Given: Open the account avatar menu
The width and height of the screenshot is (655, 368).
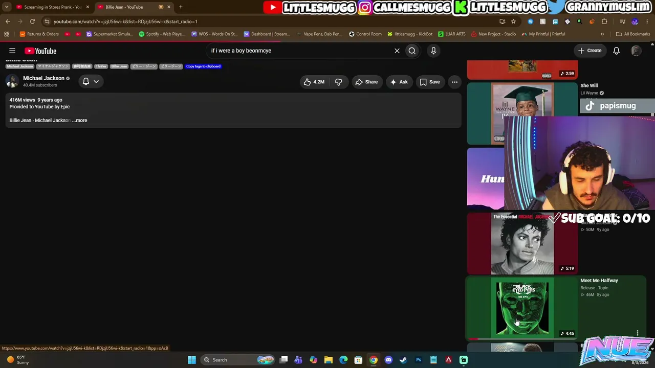Looking at the screenshot, I should (636, 51).
